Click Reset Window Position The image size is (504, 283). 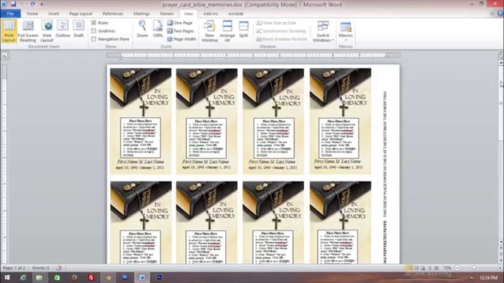[282, 39]
